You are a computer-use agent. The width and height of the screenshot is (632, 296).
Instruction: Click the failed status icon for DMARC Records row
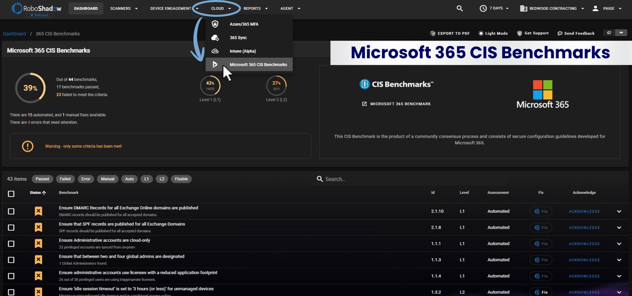click(x=38, y=211)
